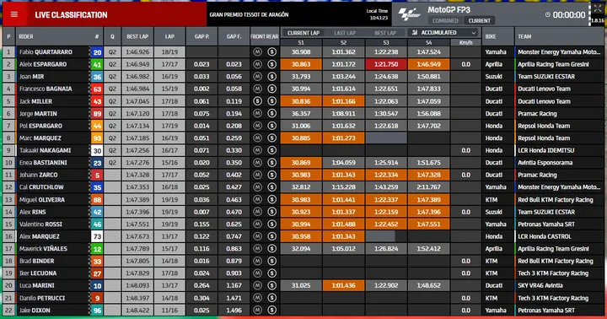This screenshot has height=319, width=607.
Task: Select the BEST LAP sector tab
Action: [385, 33]
